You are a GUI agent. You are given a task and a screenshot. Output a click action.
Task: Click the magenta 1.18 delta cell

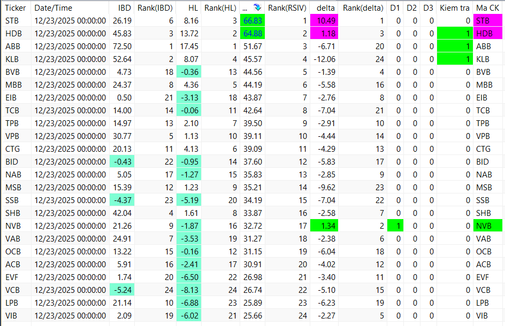pos(324,34)
